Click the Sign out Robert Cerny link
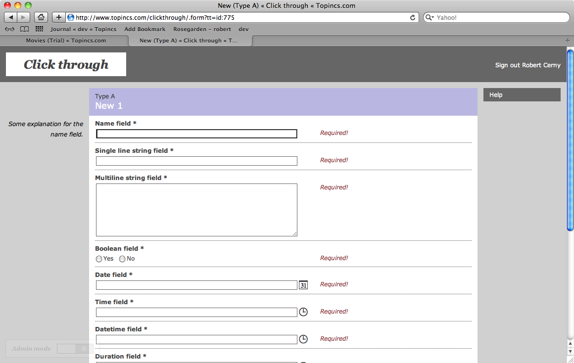 527,65
